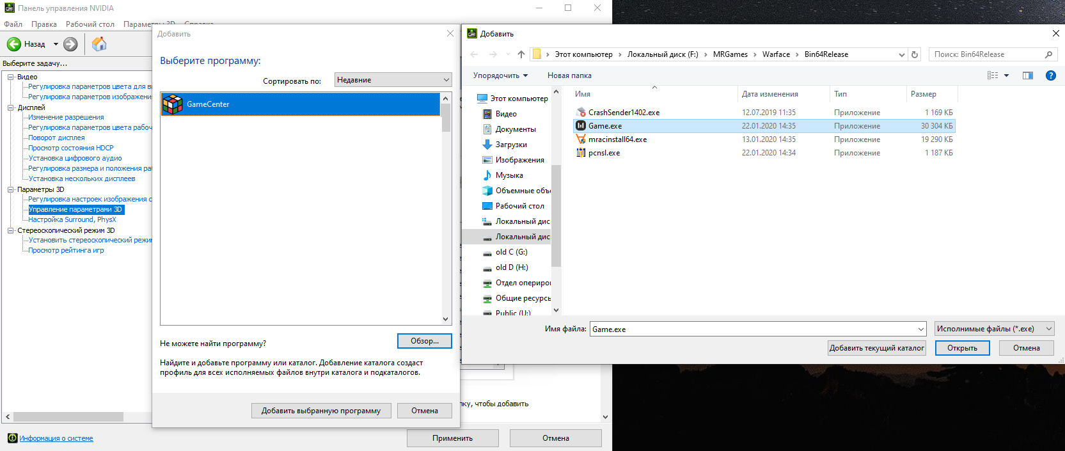Select the old C (G:) drive icon

coord(487,252)
